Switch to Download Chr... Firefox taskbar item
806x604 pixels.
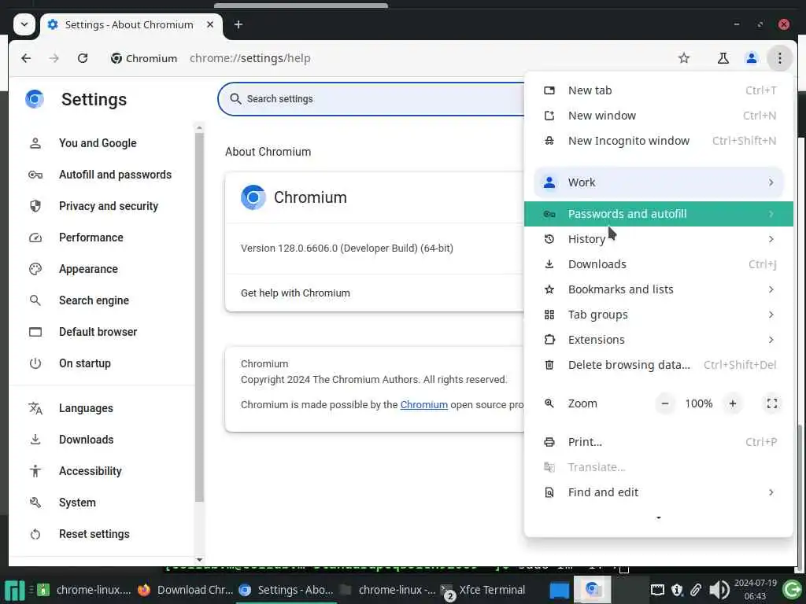click(186, 590)
